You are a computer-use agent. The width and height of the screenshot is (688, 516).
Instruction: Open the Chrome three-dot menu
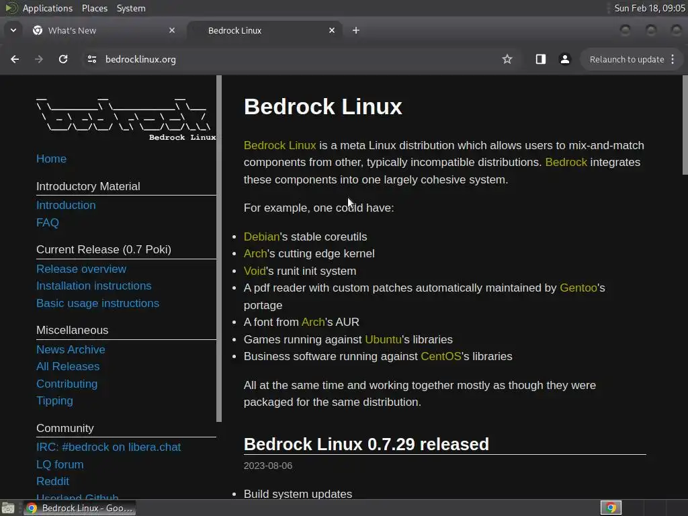[x=673, y=59]
